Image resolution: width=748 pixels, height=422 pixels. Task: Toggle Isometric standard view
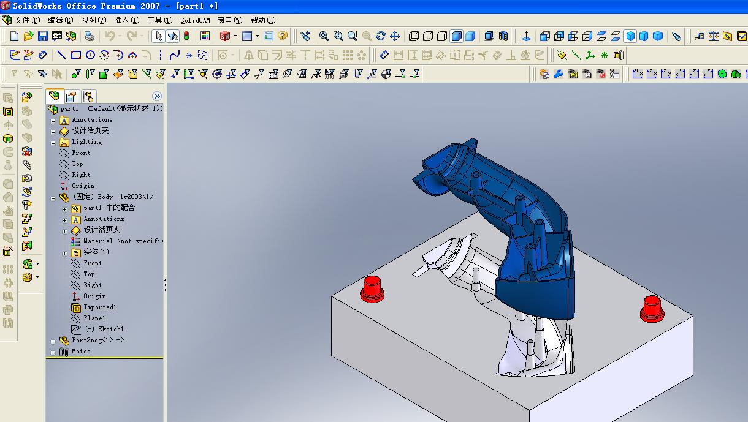click(630, 36)
